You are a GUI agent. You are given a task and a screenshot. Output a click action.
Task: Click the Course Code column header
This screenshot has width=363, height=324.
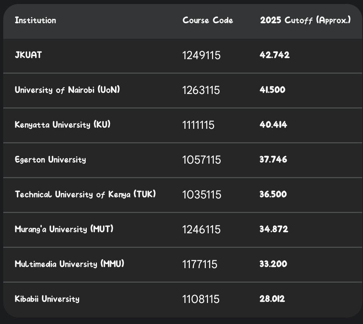pyautogui.click(x=208, y=20)
